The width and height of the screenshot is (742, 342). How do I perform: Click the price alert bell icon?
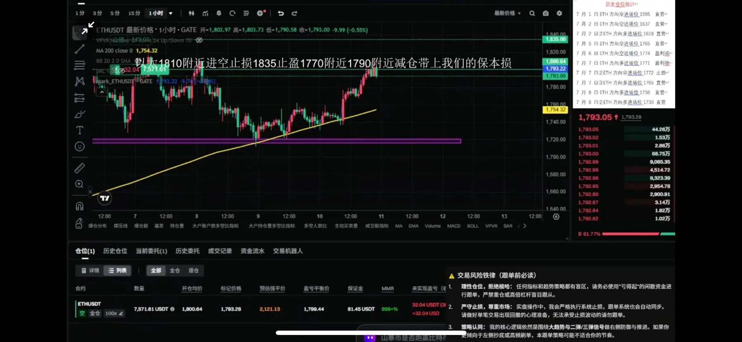(x=219, y=13)
